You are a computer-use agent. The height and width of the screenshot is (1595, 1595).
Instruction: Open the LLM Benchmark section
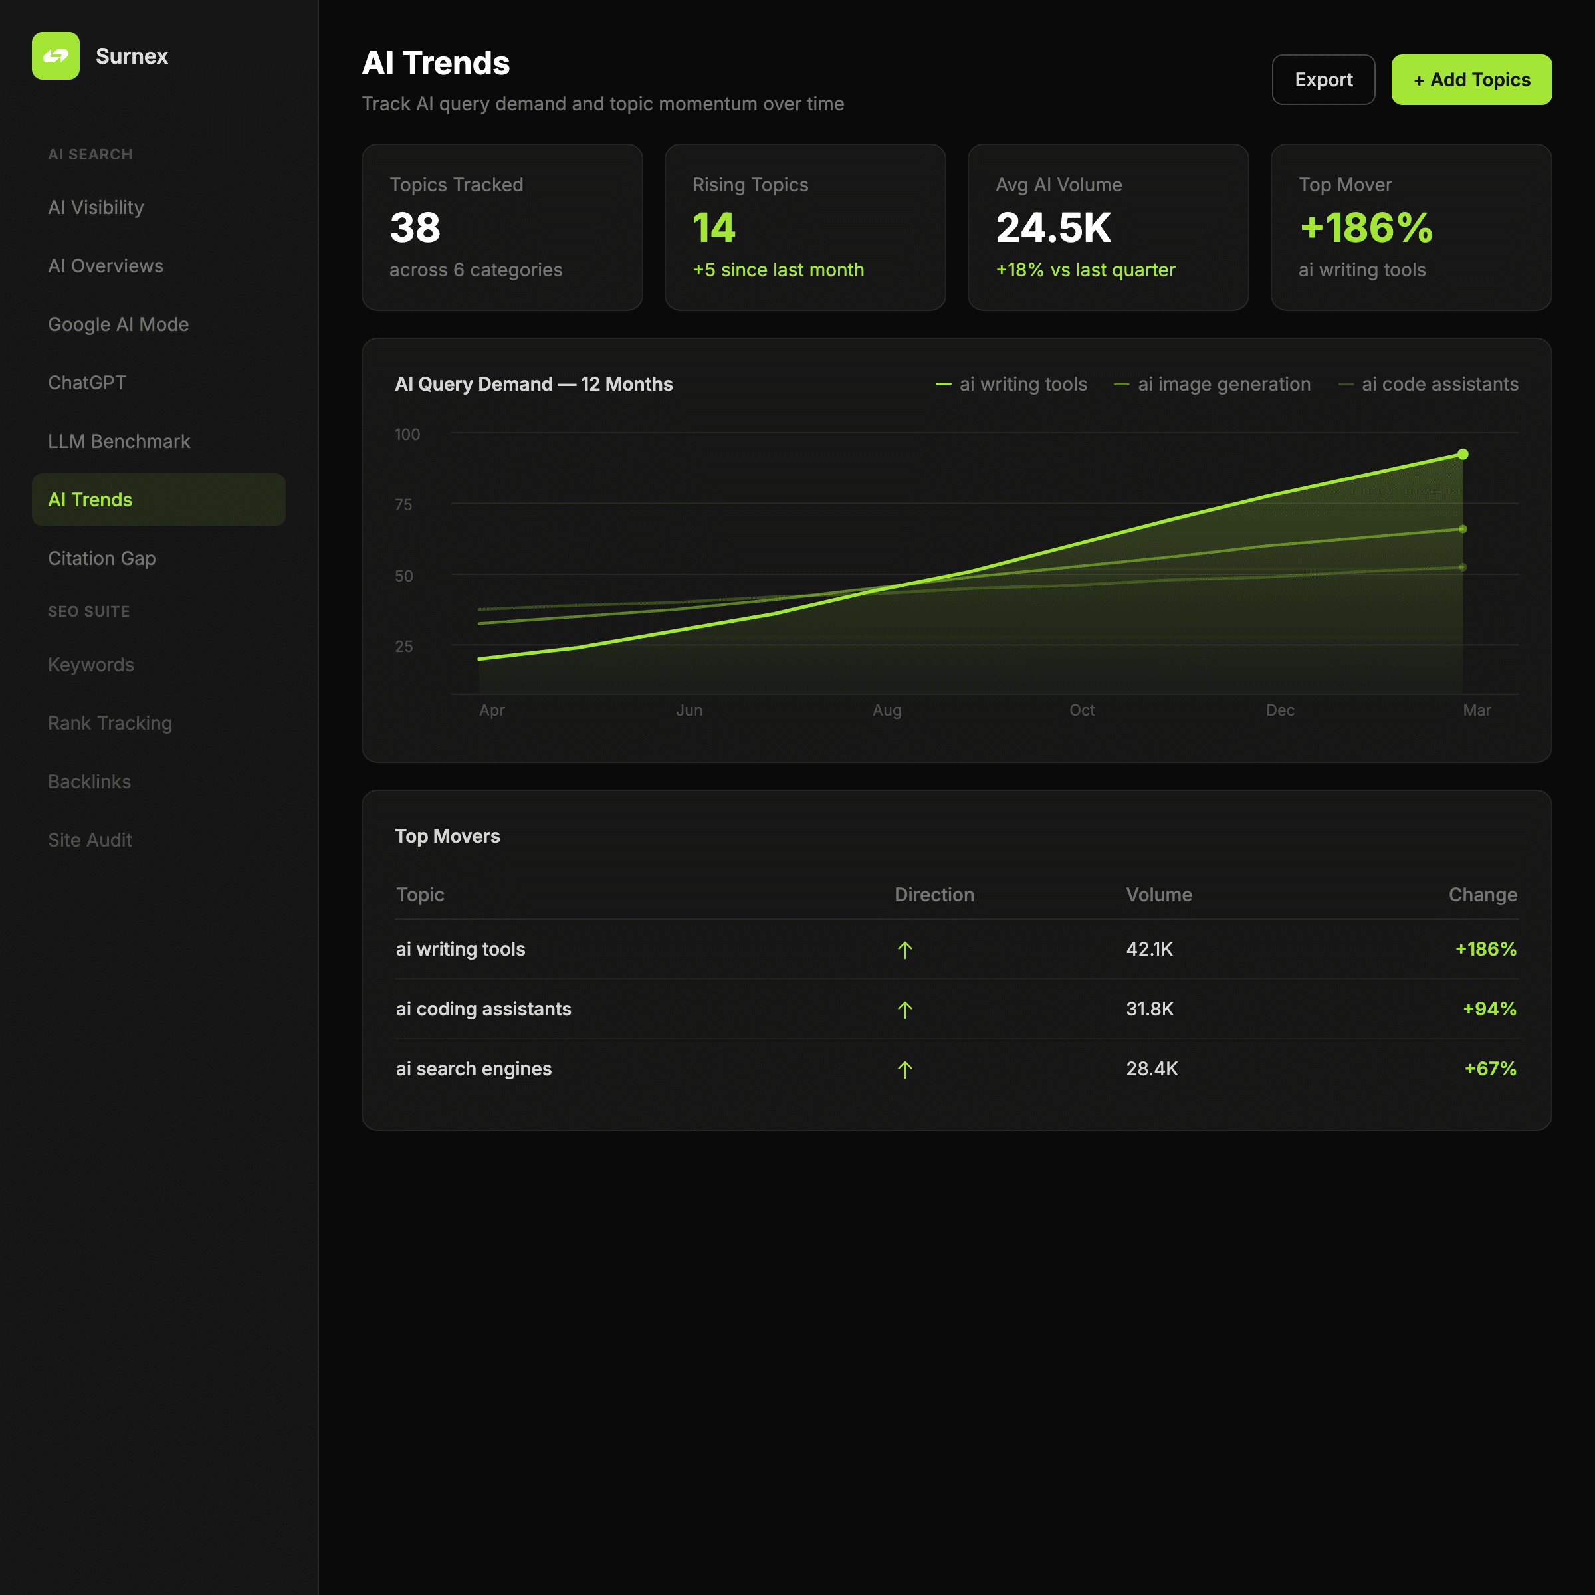[x=119, y=441]
